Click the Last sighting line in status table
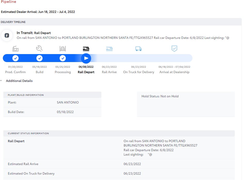This screenshot has height=180, width=250. click(138, 154)
